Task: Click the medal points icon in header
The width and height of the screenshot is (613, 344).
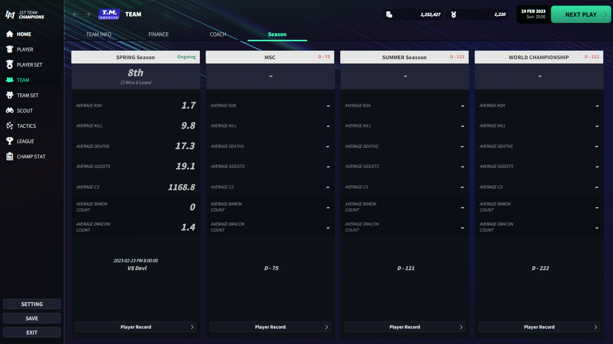Action: tap(453, 15)
